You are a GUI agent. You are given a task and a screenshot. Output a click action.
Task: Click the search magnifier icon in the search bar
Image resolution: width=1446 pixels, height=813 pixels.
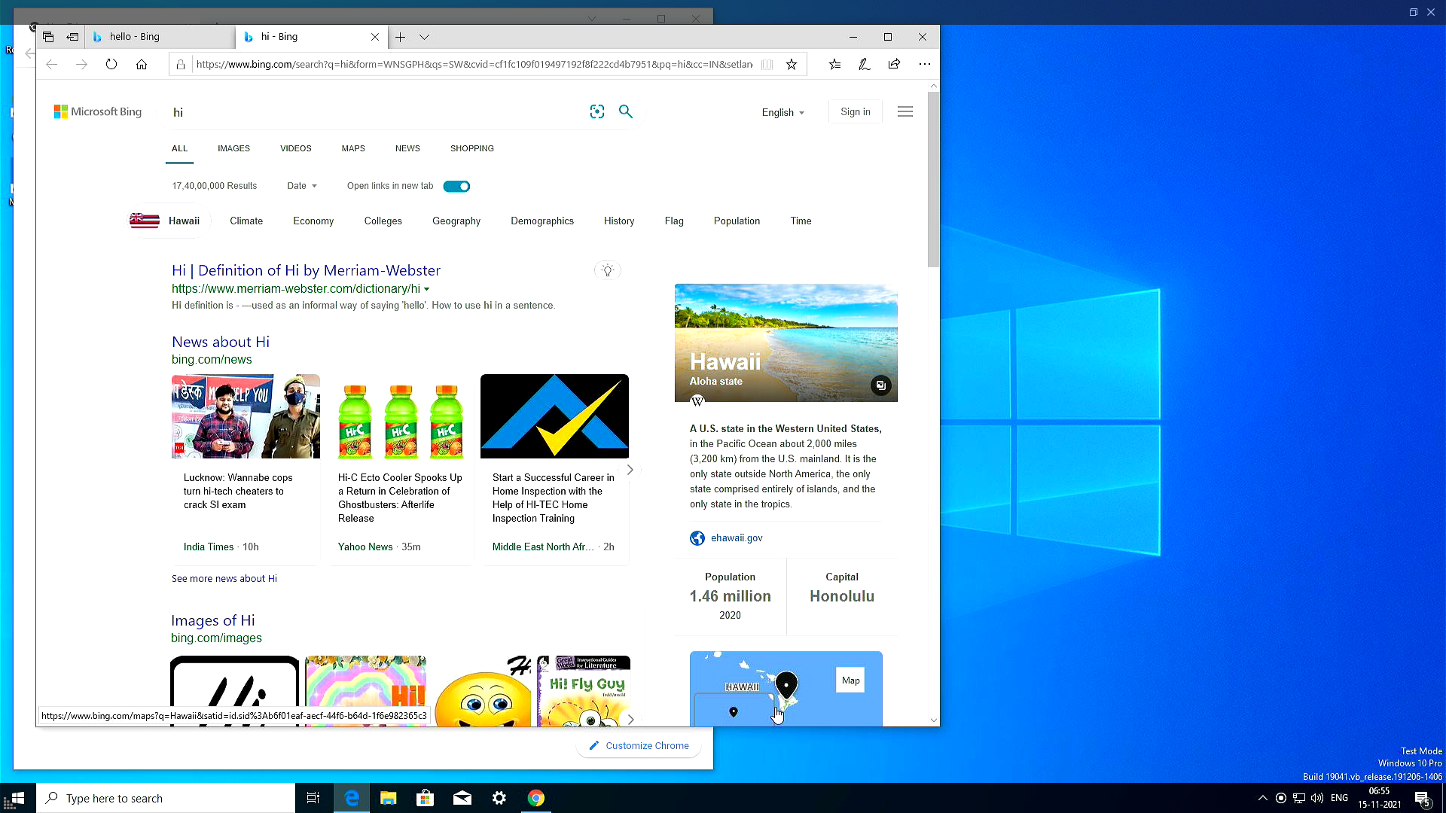click(x=625, y=111)
